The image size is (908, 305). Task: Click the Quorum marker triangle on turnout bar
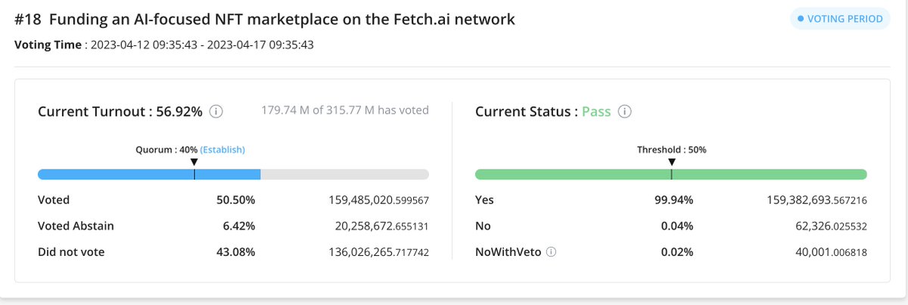coord(194,162)
